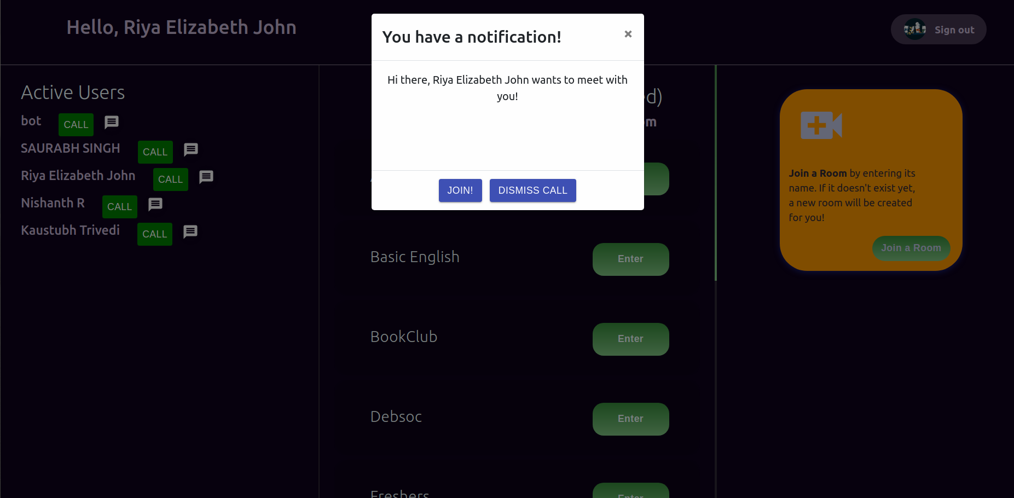Click the room list scrollbar
The width and height of the screenshot is (1014, 498).
pyautogui.click(x=716, y=173)
